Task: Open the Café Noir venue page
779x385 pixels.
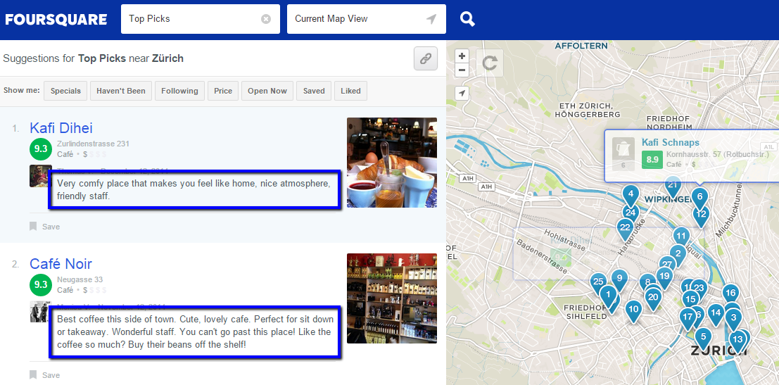Action: (61, 263)
